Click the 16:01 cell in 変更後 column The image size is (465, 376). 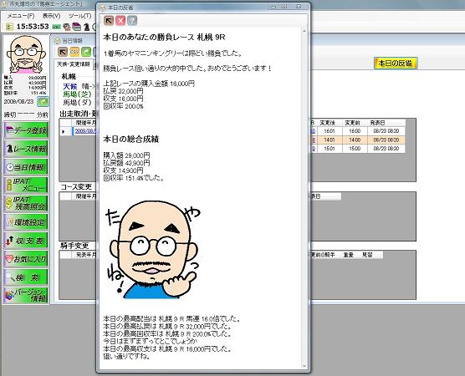(x=330, y=131)
